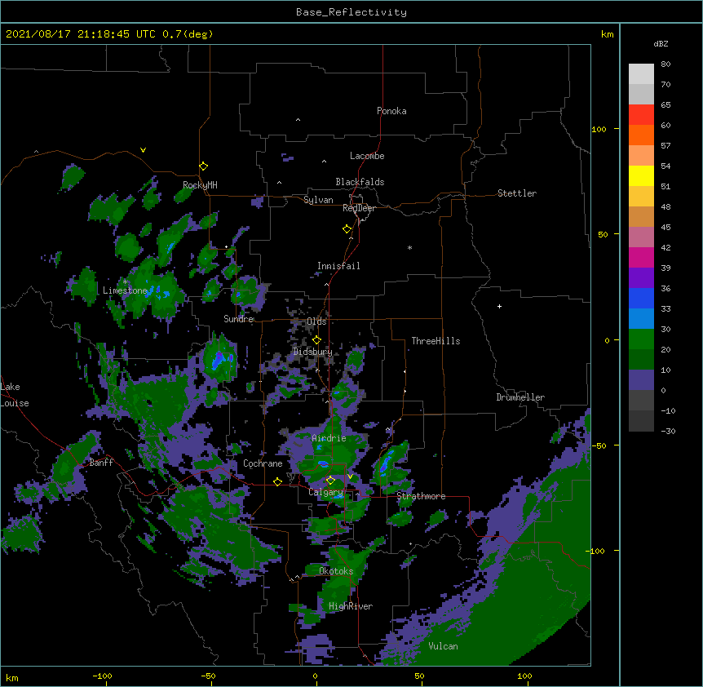Click the Drumheller town label
703x687 pixels.
click(x=520, y=397)
